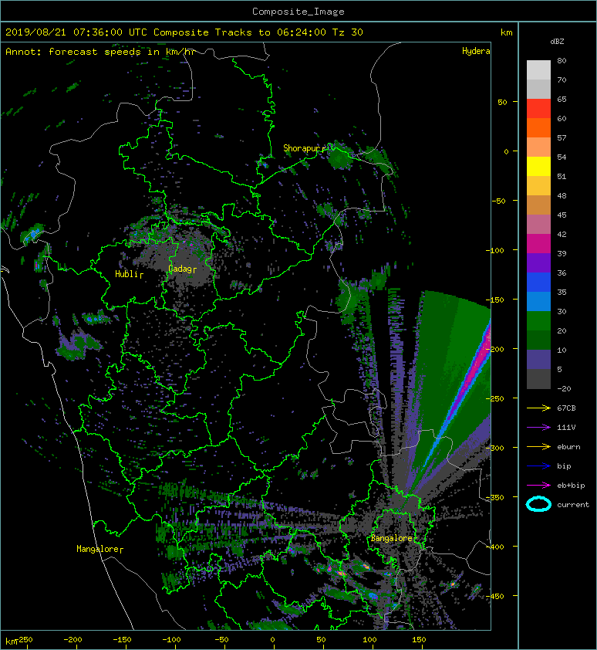The width and height of the screenshot is (597, 650).
Task: Select the magenta 39-42 dBZ swatch
Action: click(538, 244)
